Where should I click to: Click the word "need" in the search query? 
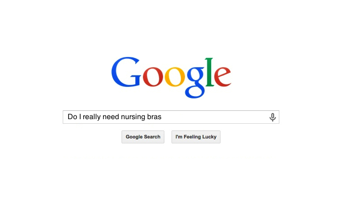pos(111,116)
